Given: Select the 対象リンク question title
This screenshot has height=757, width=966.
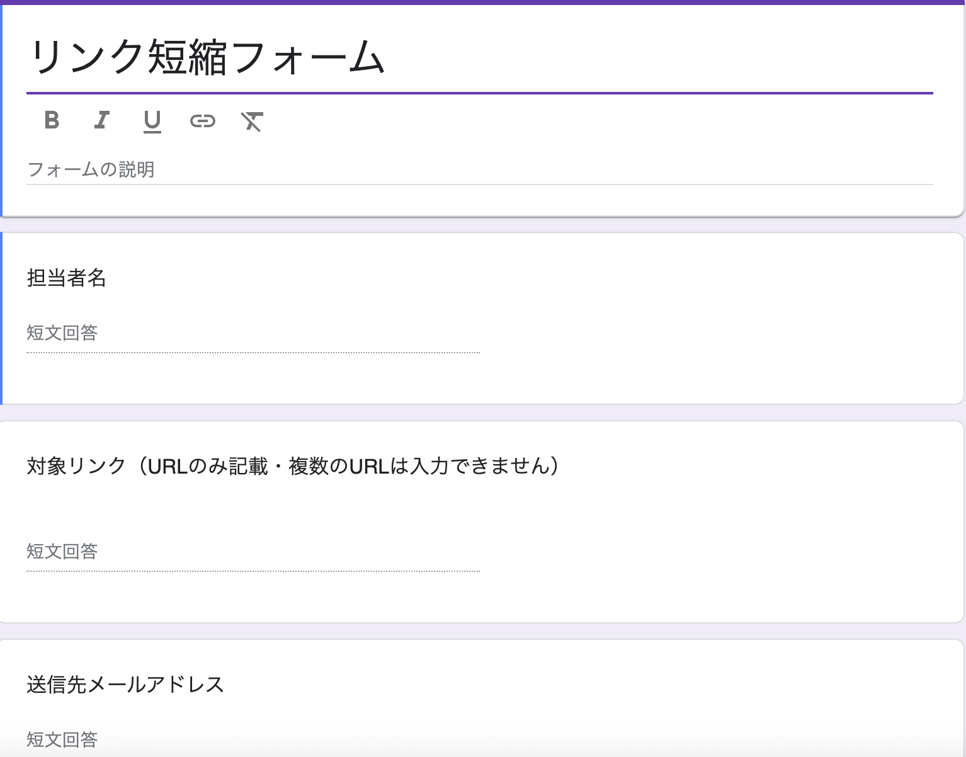Looking at the screenshot, I should [293, 466].
